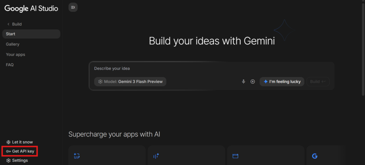
Task: Toggle the Let it snow effect
Action: (22, 142)
